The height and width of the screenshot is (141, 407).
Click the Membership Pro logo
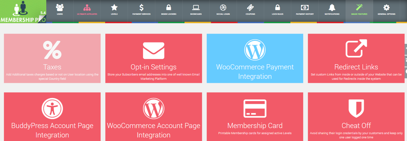click(23, 11)
